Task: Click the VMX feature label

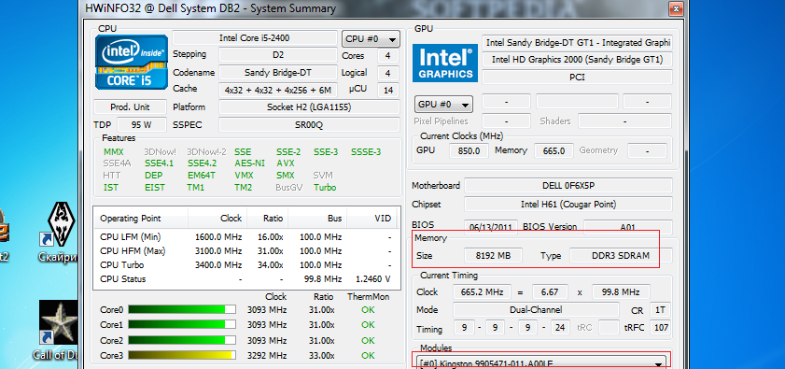Action: click(244, 176)
